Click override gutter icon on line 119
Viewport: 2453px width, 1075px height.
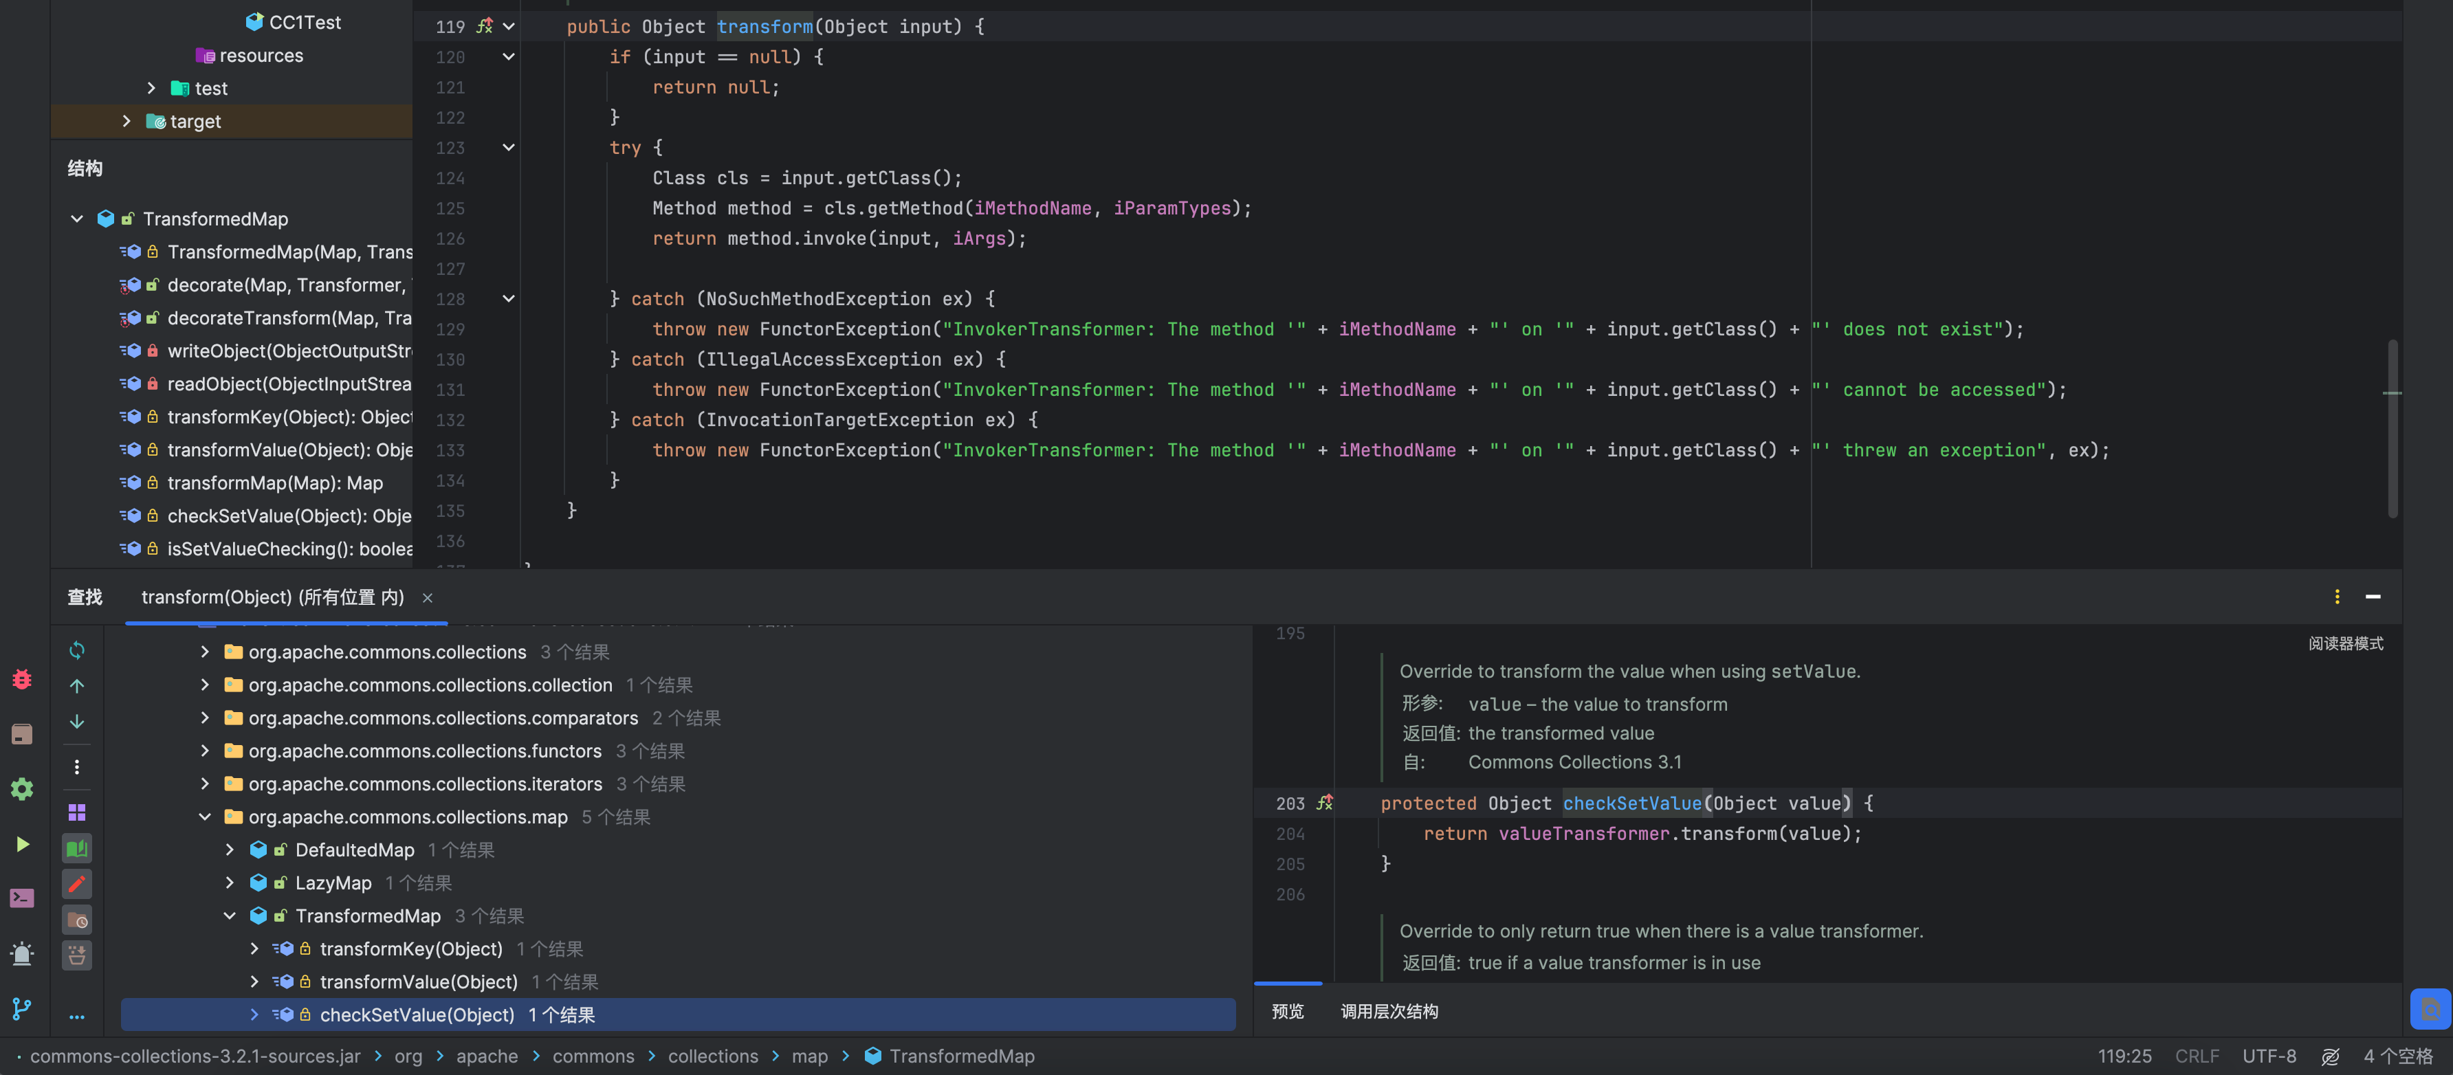(x=485, y=27)
